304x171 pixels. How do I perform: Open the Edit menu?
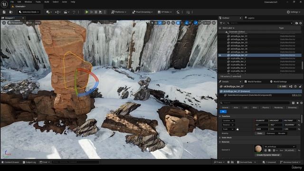[19, 2]
